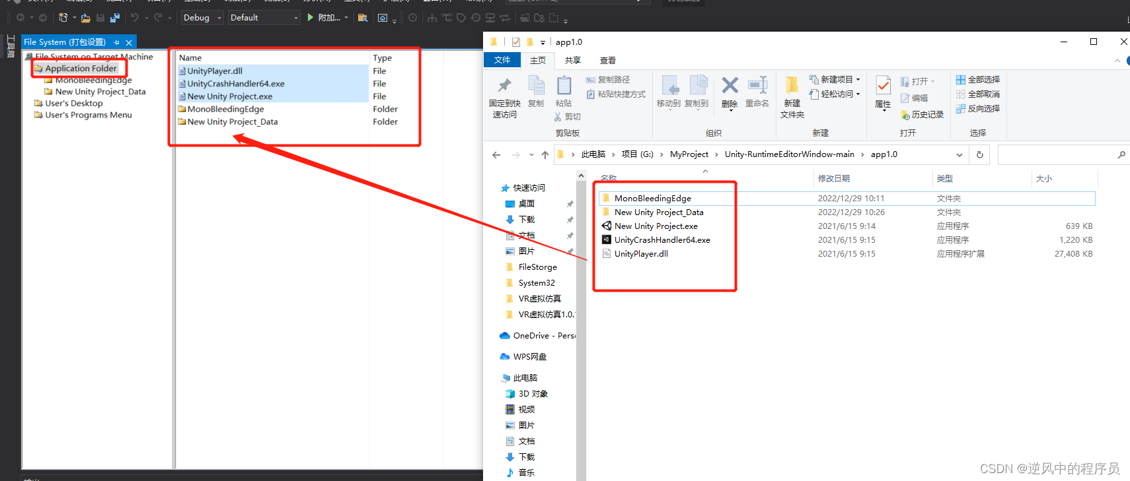
Task: Click the 移动到 icon in ribbon
Action: pyautogui.click(x=669, y=86)
